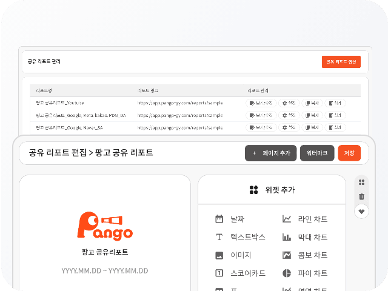Add a 텍스트박스 widget
This screenshot has height=291, width=388.
point(240,237)
